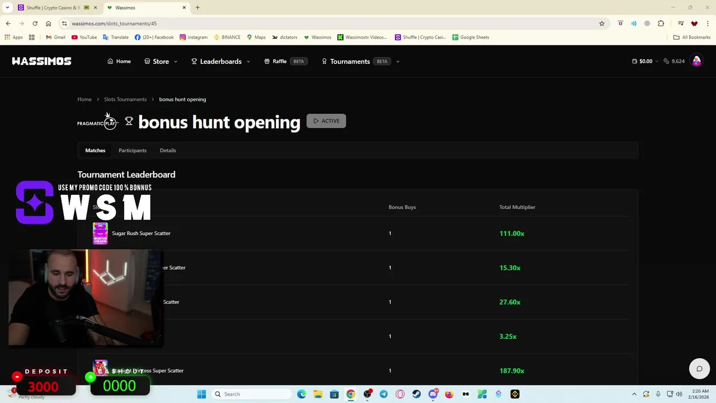Click the taskbar Search box
Viewport: 716px width, 403px height.
pos(252,394)
